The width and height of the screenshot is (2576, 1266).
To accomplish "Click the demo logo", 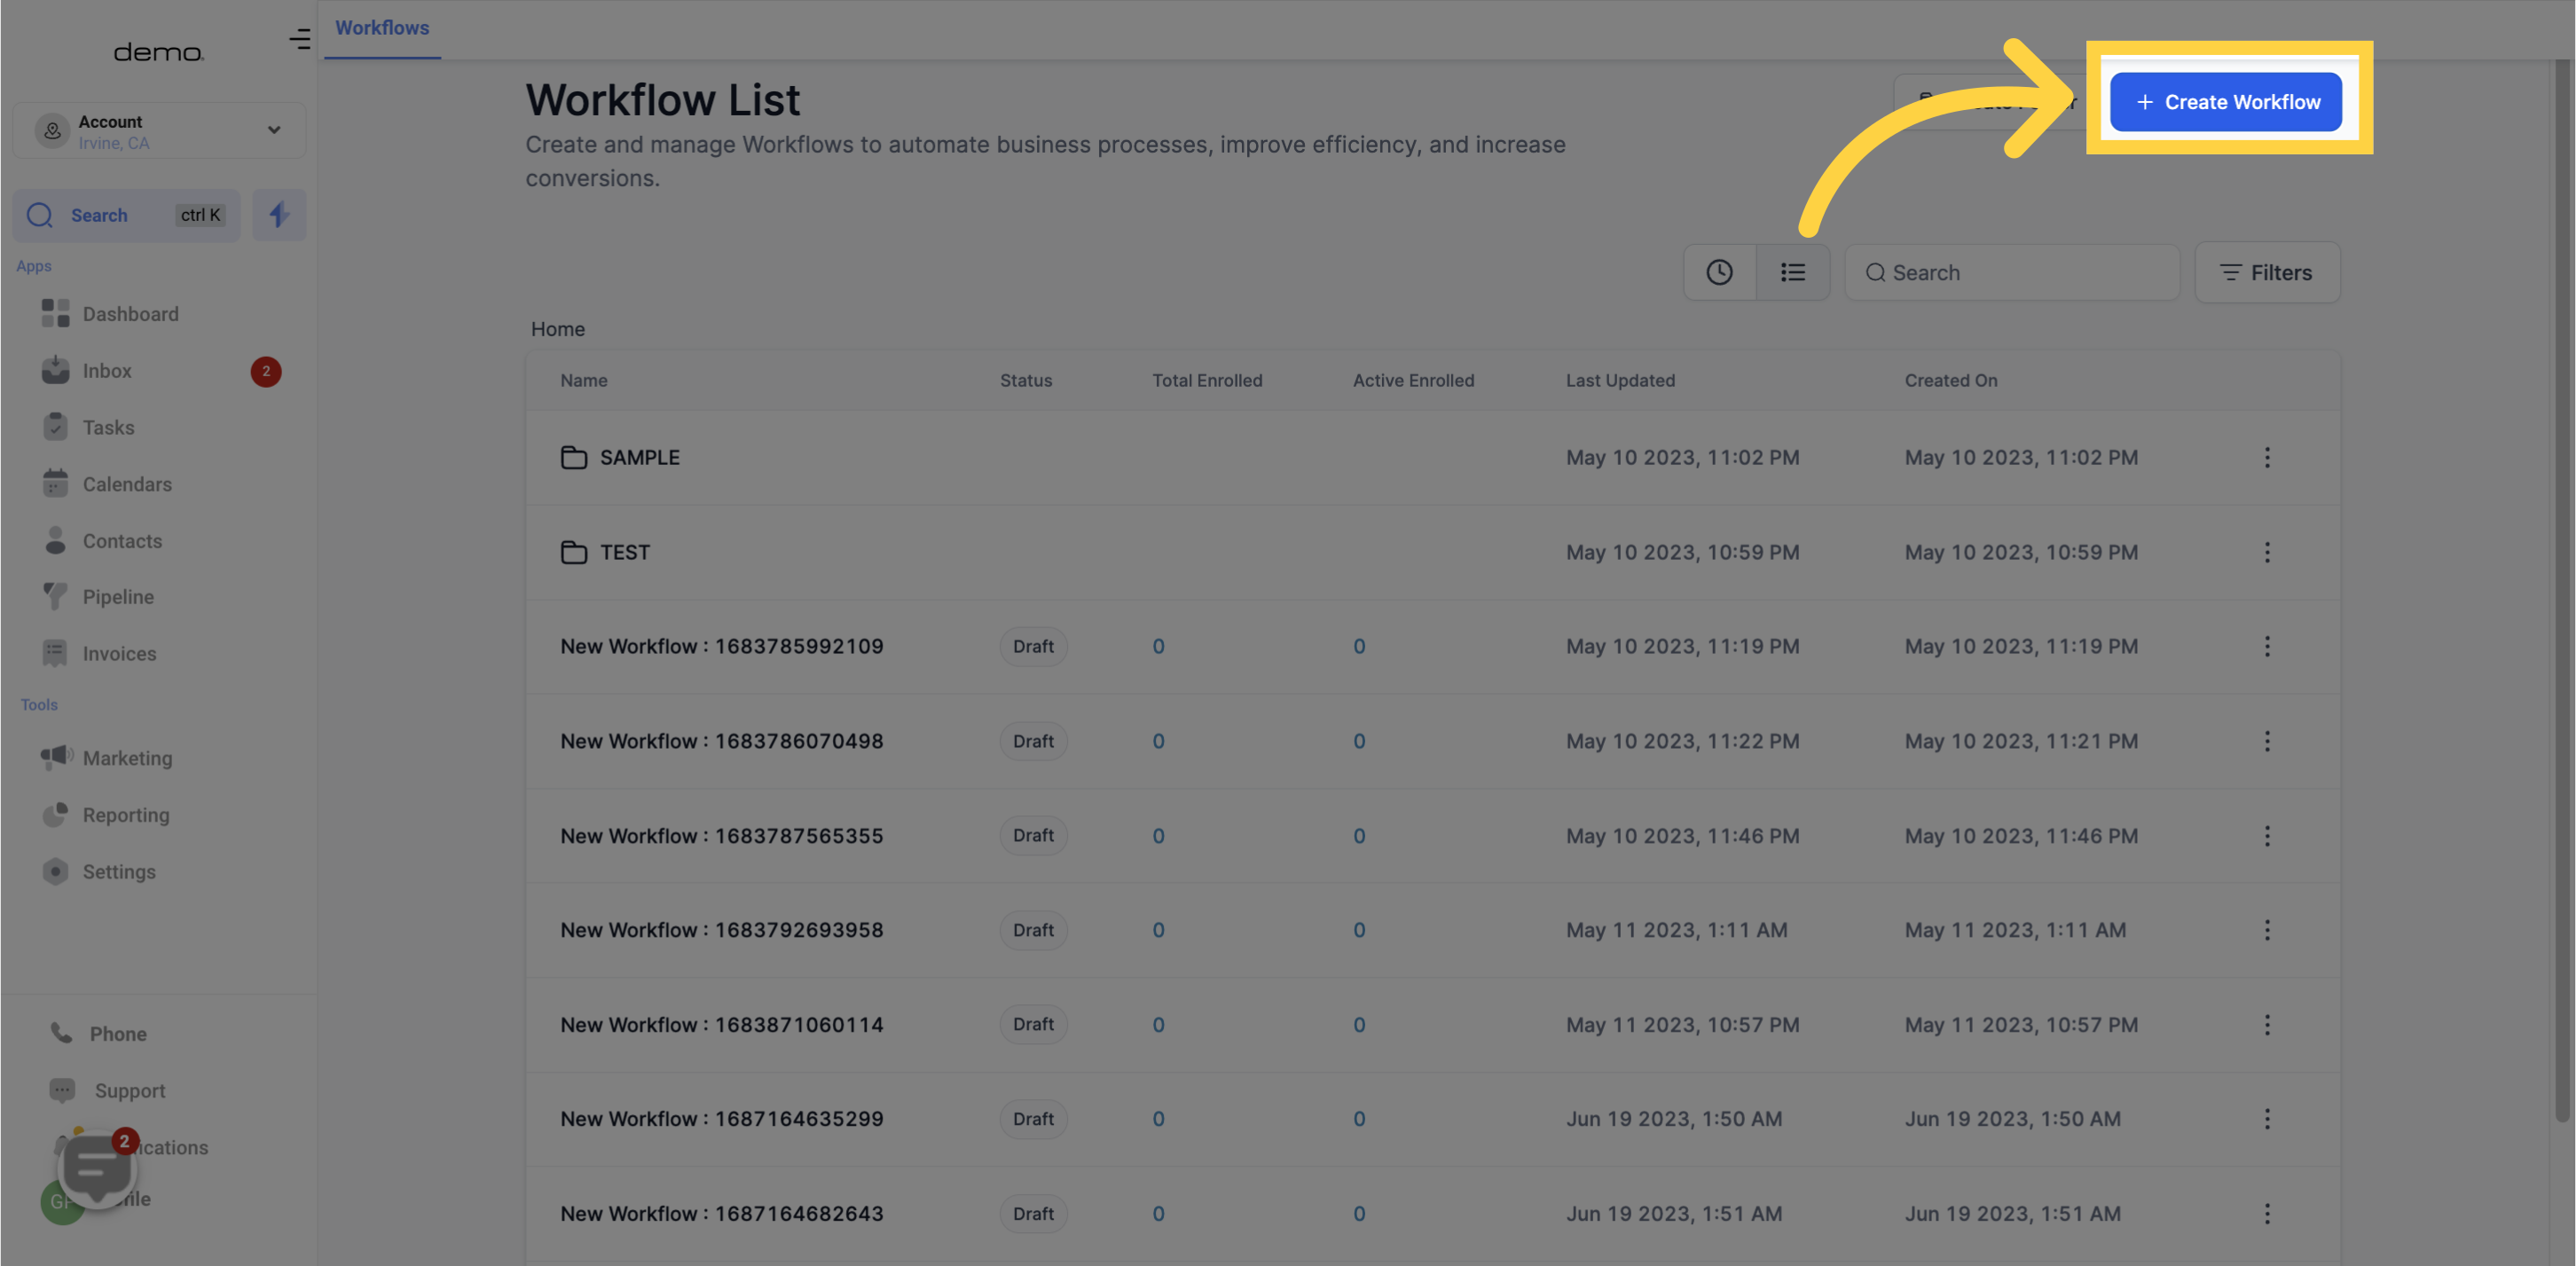I will click(x=158, y=52).
